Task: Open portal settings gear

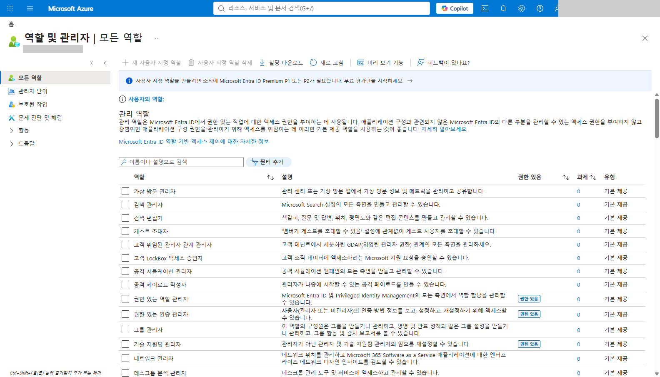Action: pos(522,8)
